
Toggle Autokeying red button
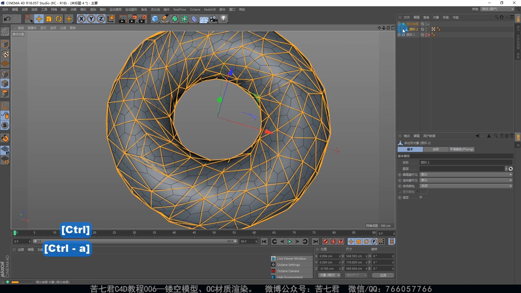[x=333, y=241]
